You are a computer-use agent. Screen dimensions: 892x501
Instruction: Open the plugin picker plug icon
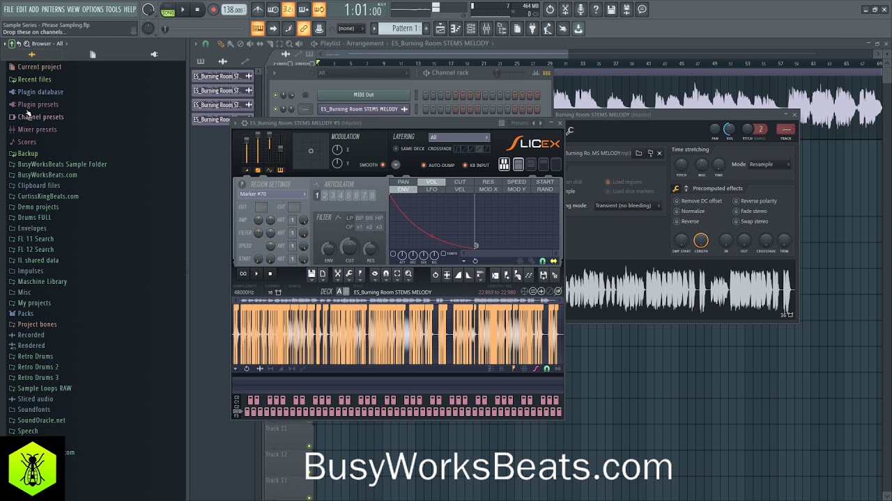point(532,29)
